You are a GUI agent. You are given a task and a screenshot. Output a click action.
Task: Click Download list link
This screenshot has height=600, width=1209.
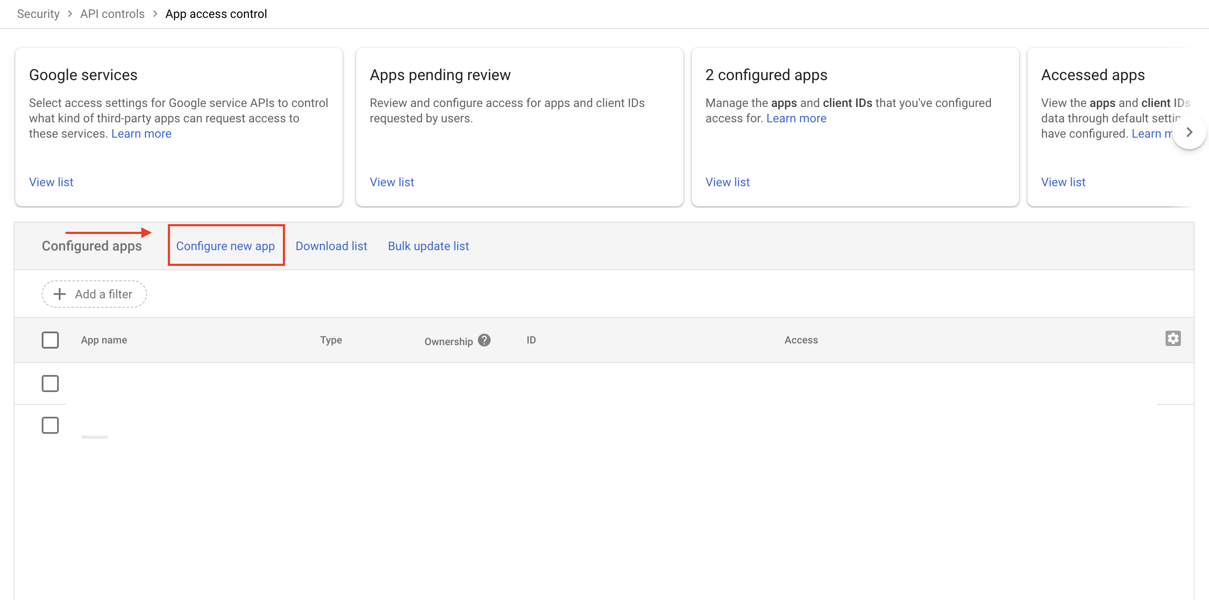pyautogui.click(x=331, y=246)
